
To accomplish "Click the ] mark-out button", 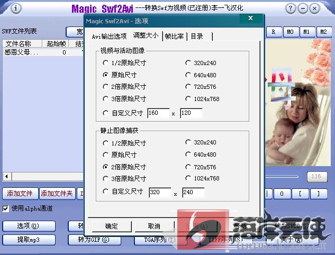I will click(x=319, y=194).
